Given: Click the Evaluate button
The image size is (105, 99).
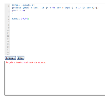Looking at the screenshot, I should click(x=10, y=58).
